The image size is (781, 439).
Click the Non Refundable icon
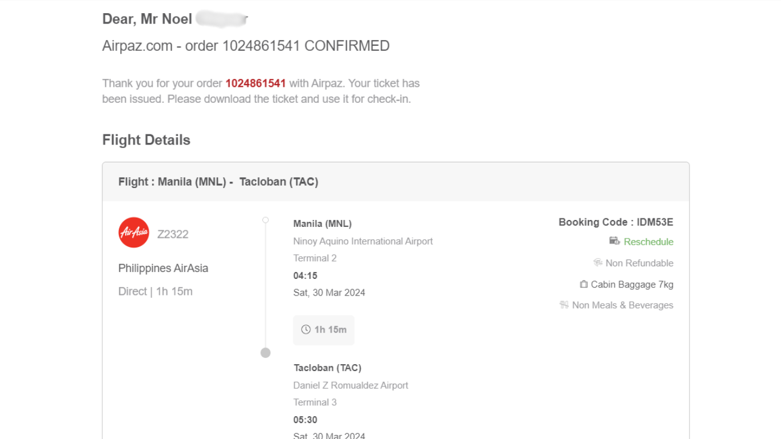coord(598,263)
